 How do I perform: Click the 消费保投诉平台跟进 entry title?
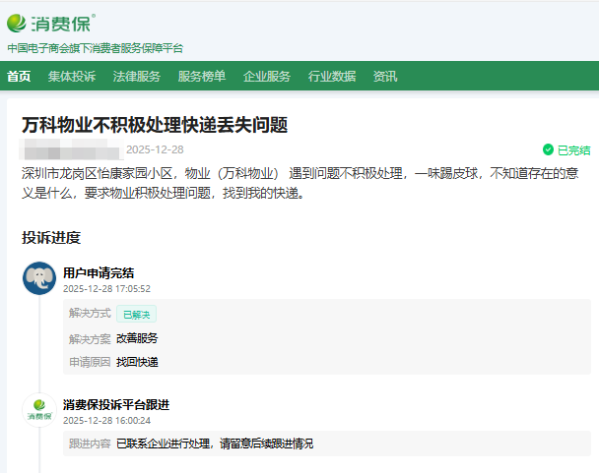(116, 404)
